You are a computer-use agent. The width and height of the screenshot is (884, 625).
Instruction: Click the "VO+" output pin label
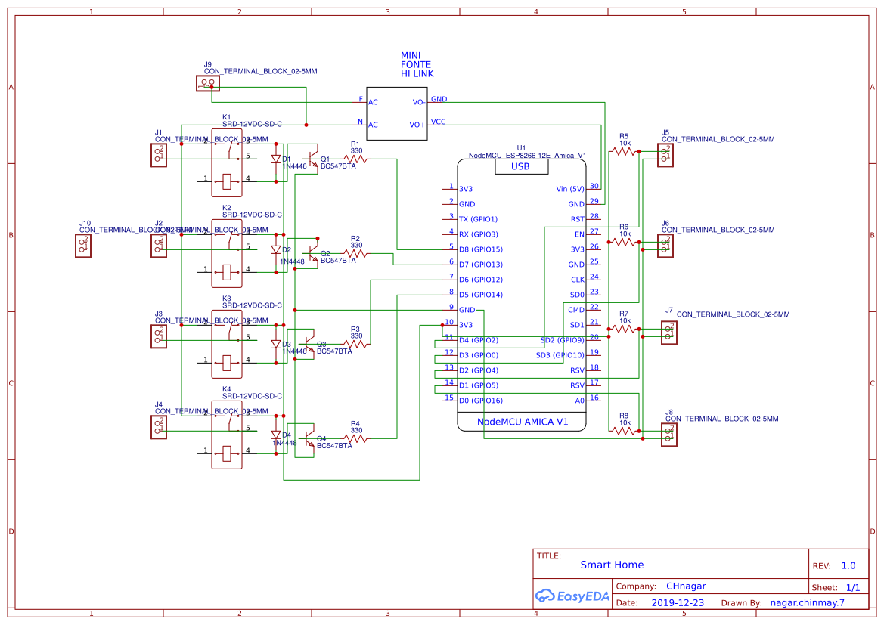417,125
